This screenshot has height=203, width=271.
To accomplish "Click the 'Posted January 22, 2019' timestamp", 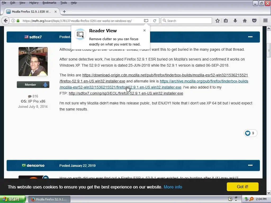I will [x=78, y=165].
